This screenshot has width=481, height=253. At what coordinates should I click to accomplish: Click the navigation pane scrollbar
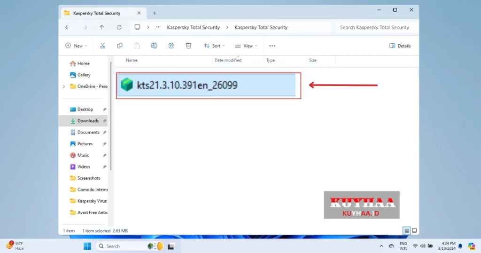click(x=111, y=116)
